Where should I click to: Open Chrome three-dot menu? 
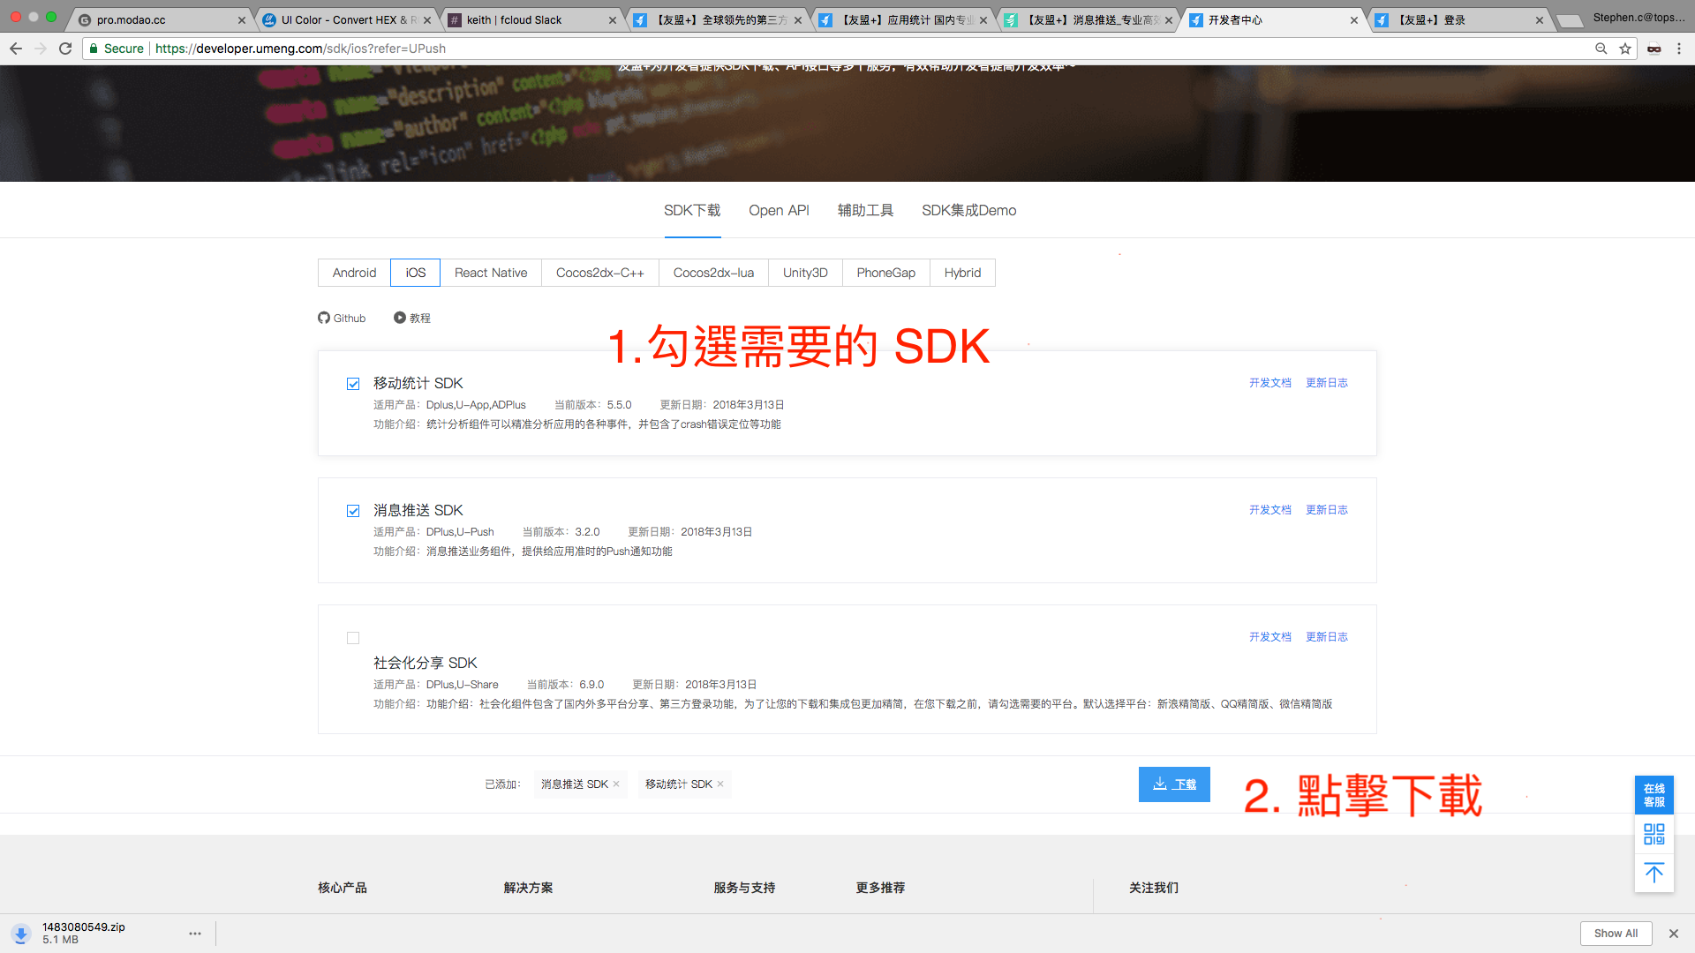point(1678,49)
